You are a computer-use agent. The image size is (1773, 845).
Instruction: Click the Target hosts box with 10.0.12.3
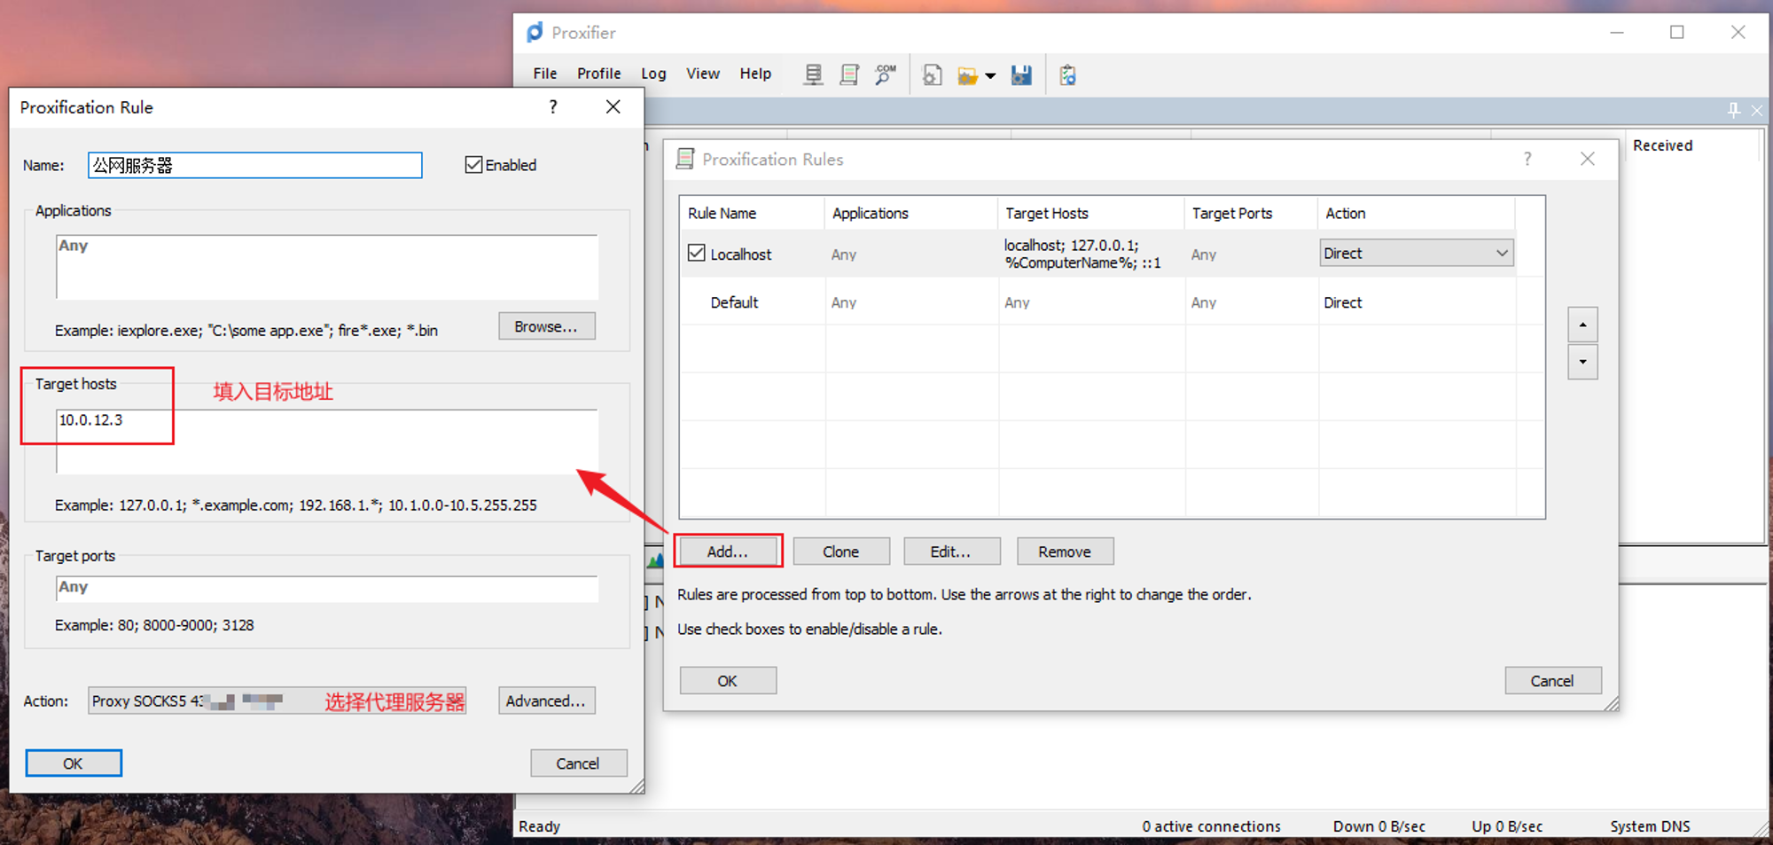click(x=327, y=442)
